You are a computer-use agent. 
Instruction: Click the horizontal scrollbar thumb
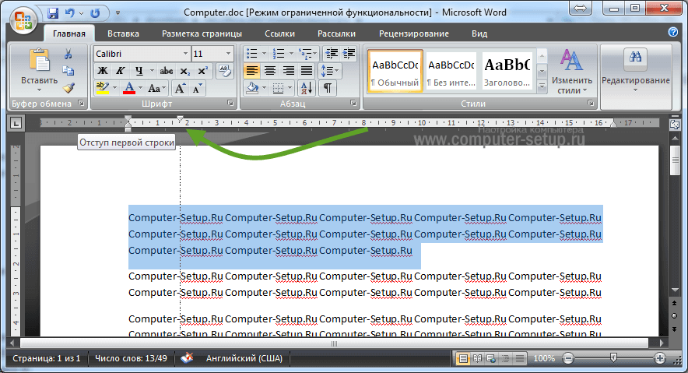pyautogui.click(x=334, y=343)
